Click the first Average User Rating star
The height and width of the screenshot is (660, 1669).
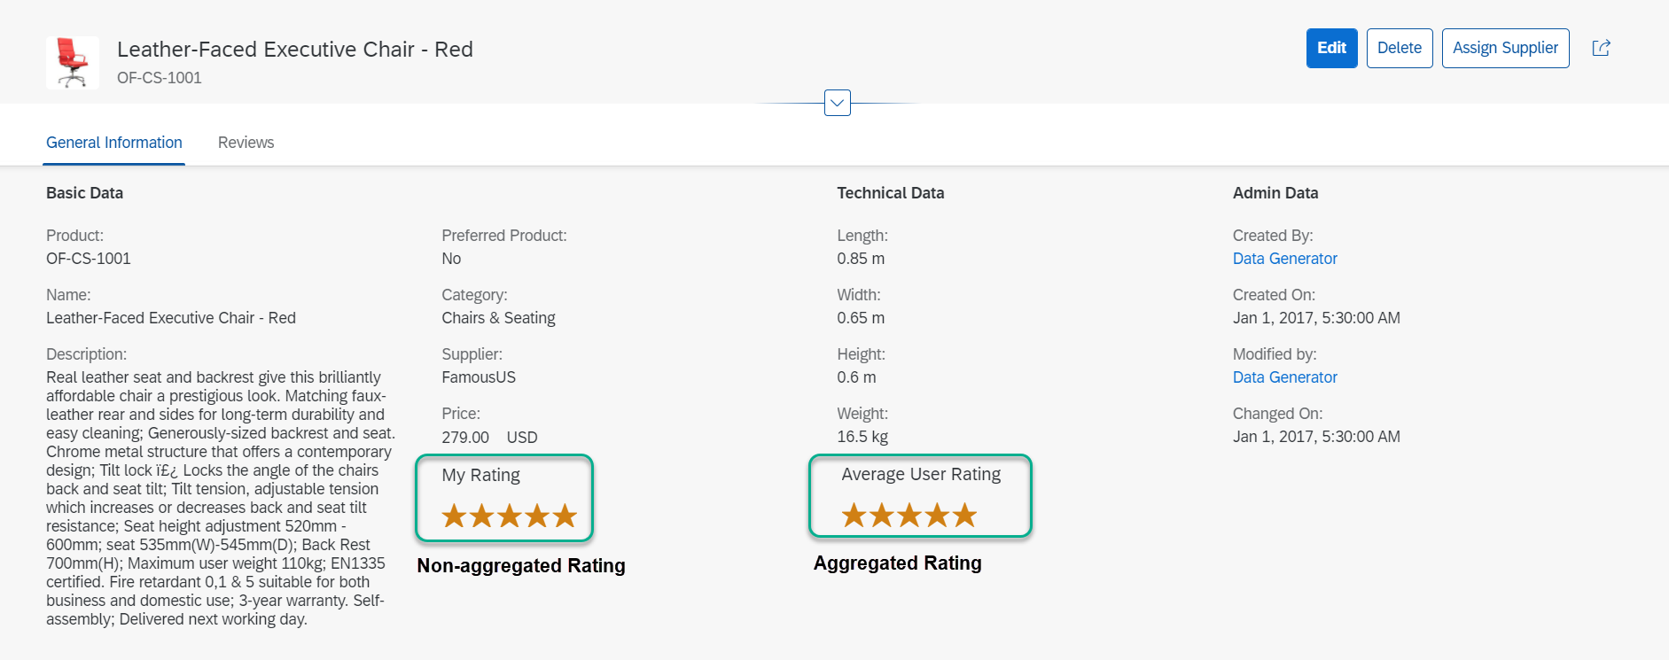click(854, 515)
